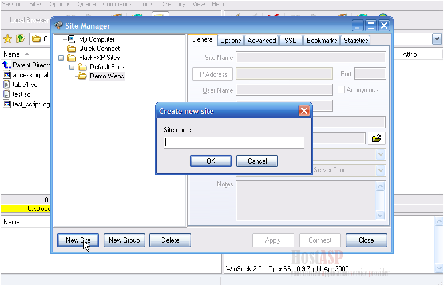Open remote path dropdown at right edge
Image resolution: width=444 pixels, height=286 pixels.
click(x=437, y=39)
